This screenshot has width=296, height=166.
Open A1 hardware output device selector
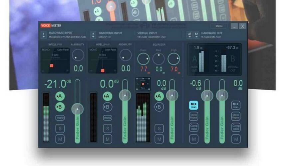189,35
